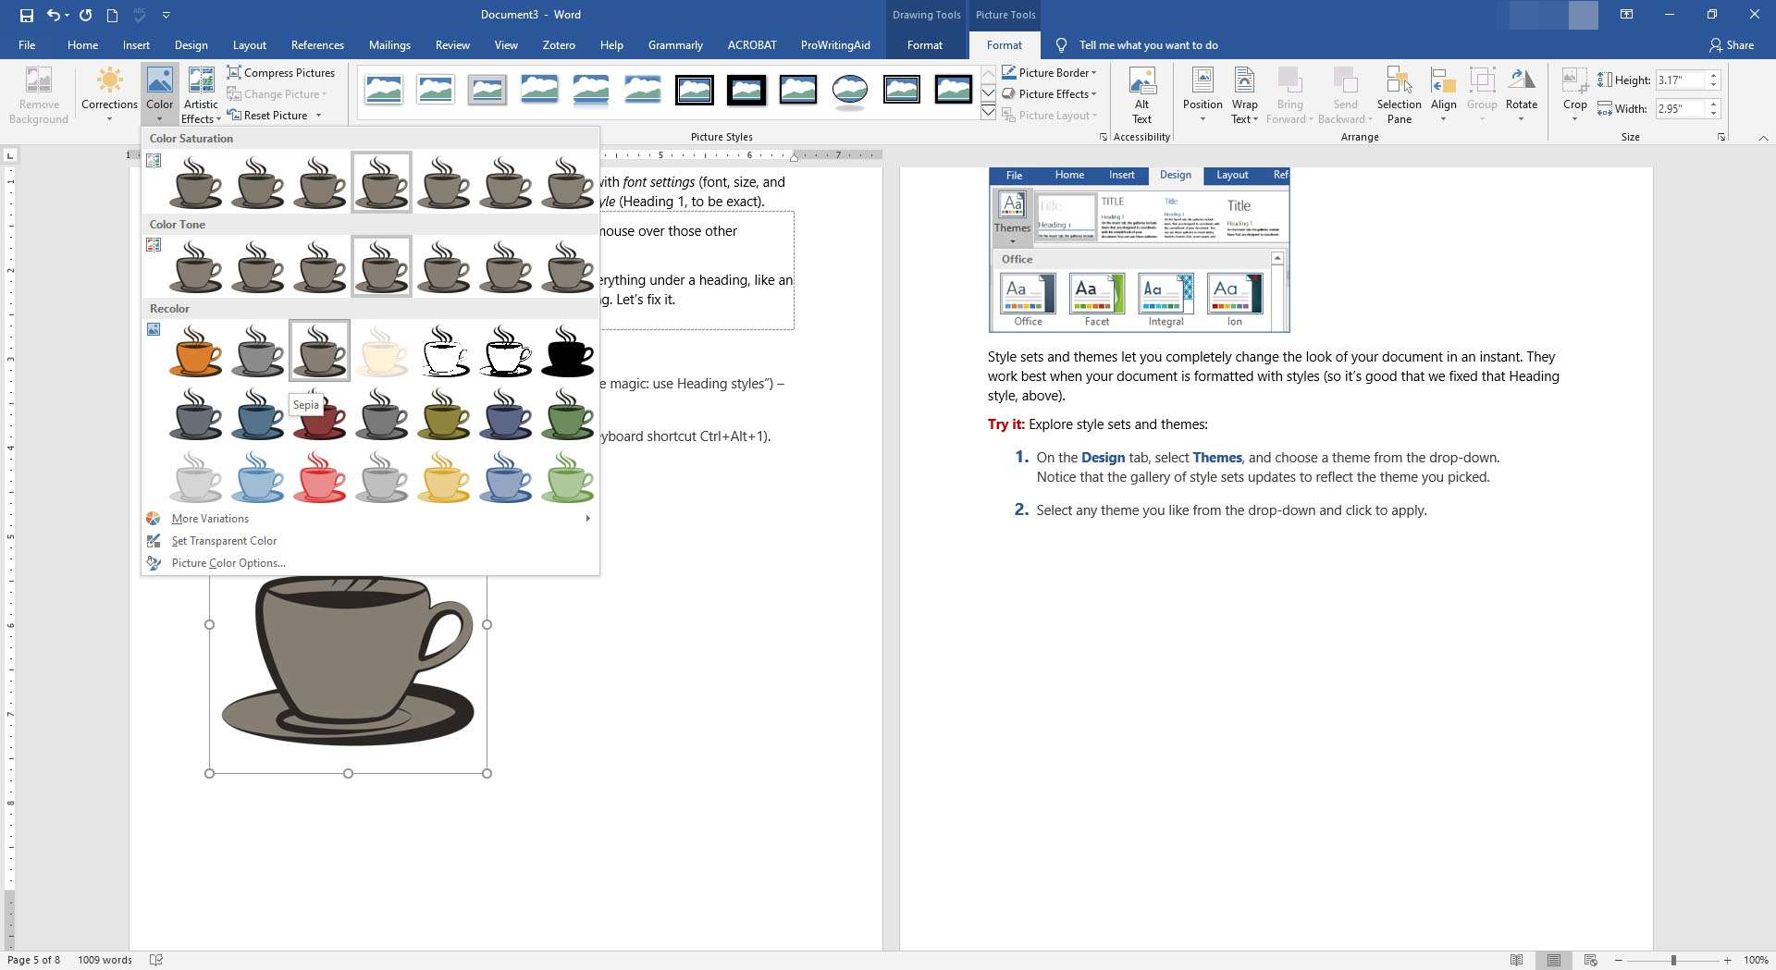This screenshot has width=1776, height=970.
Task: Increase picture height with the up spinner
Action: 1713,76
